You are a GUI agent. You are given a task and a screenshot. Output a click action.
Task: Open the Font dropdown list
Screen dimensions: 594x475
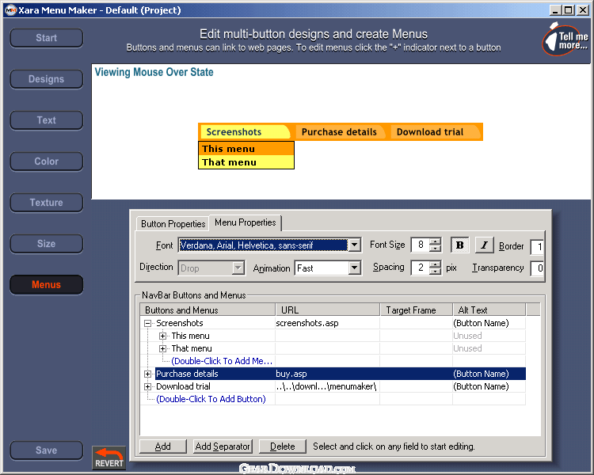[354, 245]
